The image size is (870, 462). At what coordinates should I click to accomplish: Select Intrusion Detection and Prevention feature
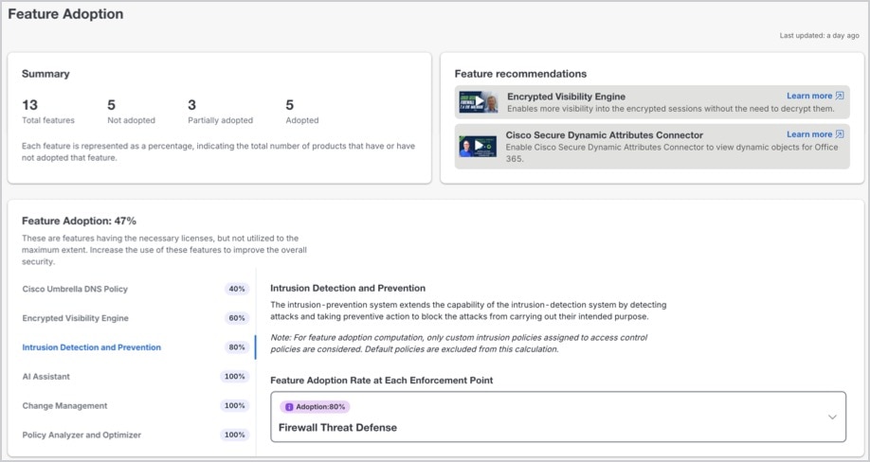pyautogui.click(x=92, y=347)
